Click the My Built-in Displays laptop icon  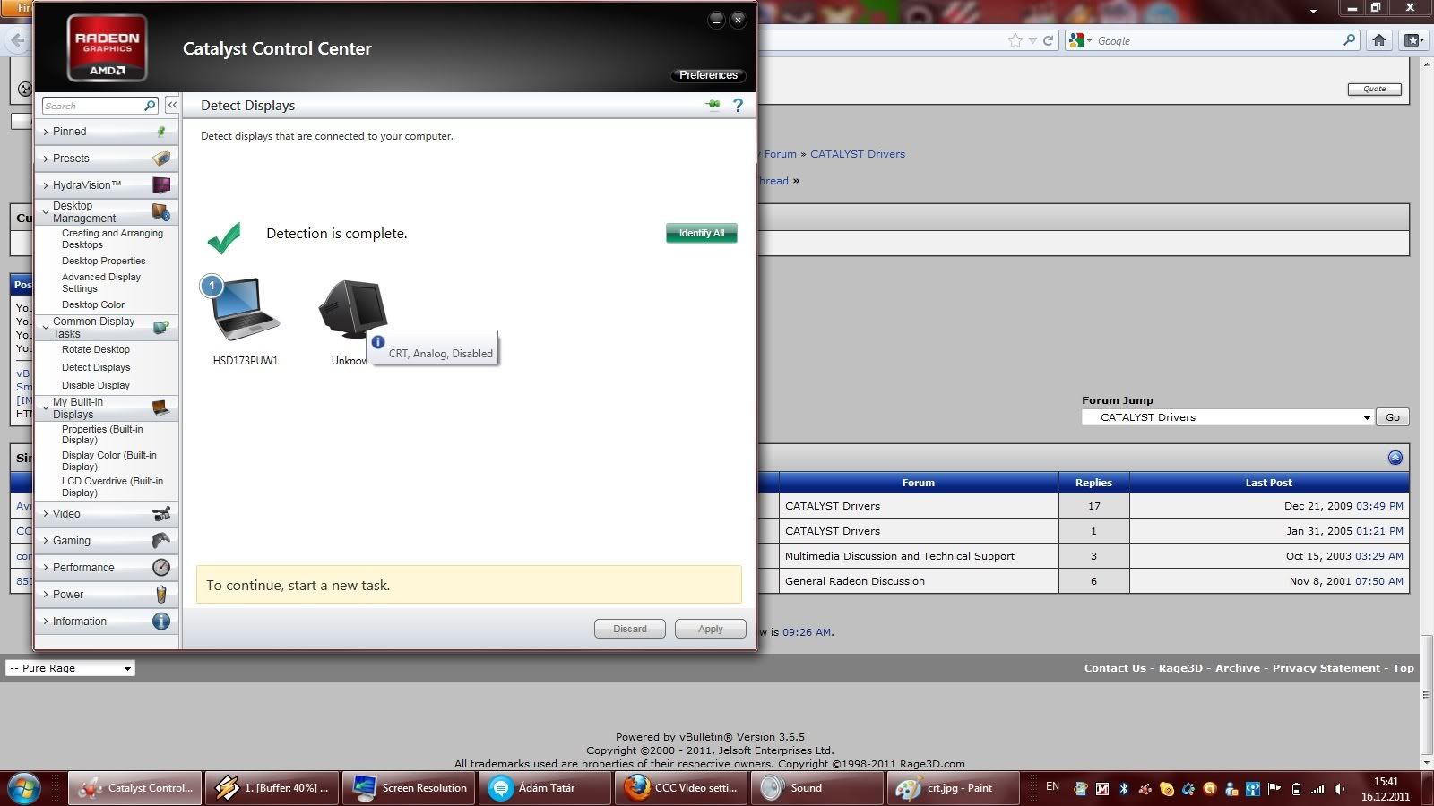coord(161,408)
